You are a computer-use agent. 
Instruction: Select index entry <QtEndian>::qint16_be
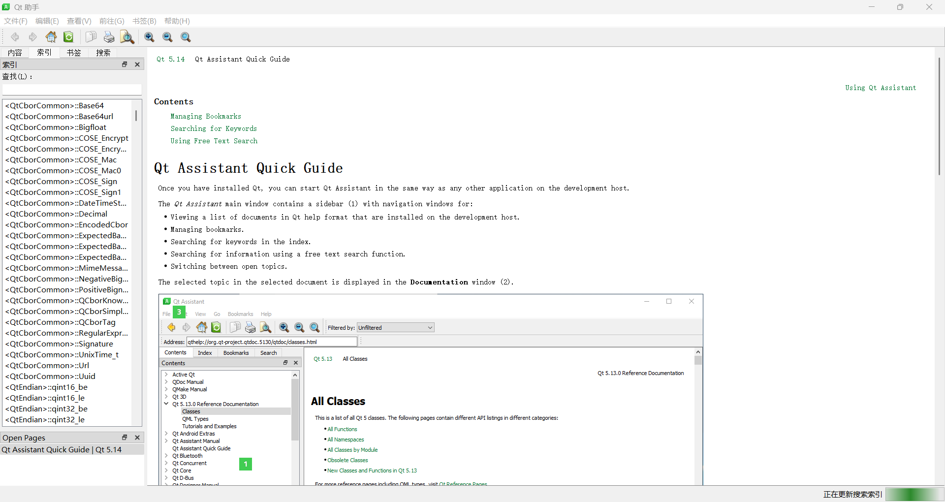click(x=67, y=387)
